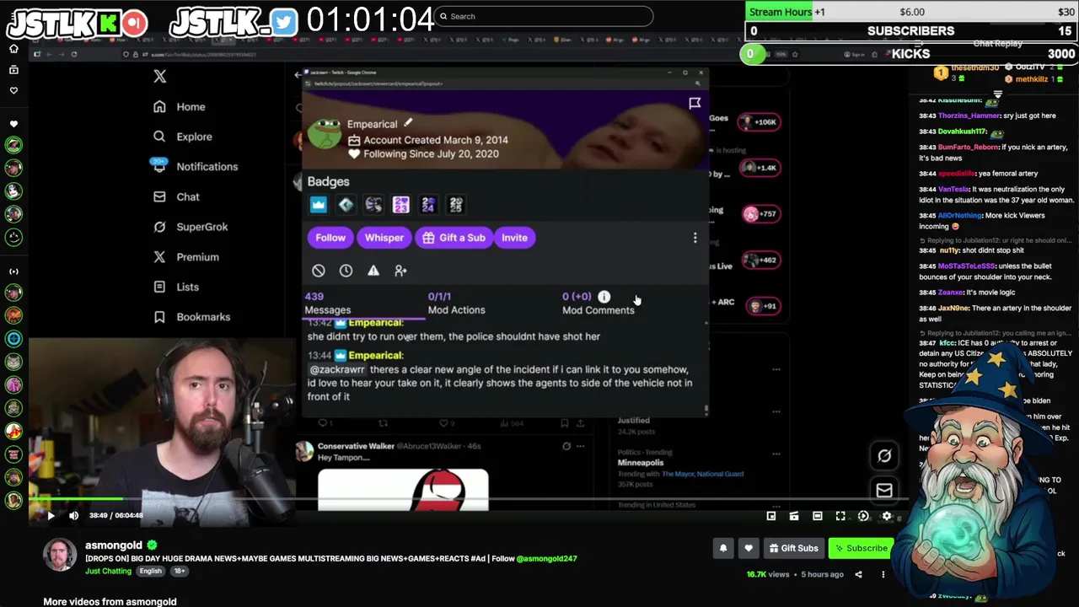The width and height of the screenshot is (1079, 607).
Task: Open Home in the X sidebar
Action: (x=180, y=107)
